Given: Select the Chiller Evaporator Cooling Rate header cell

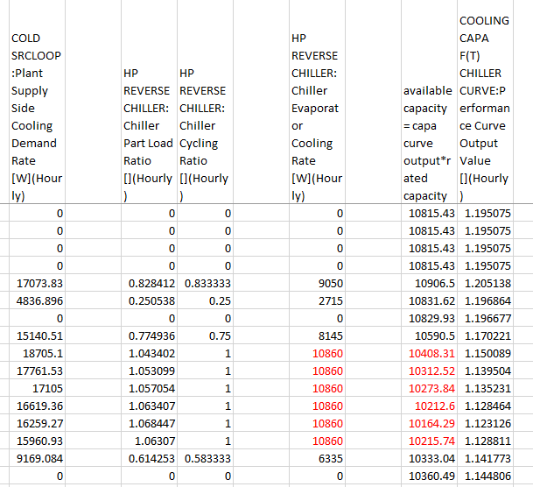Looking at the screenshot, I should tap(317, 102).
